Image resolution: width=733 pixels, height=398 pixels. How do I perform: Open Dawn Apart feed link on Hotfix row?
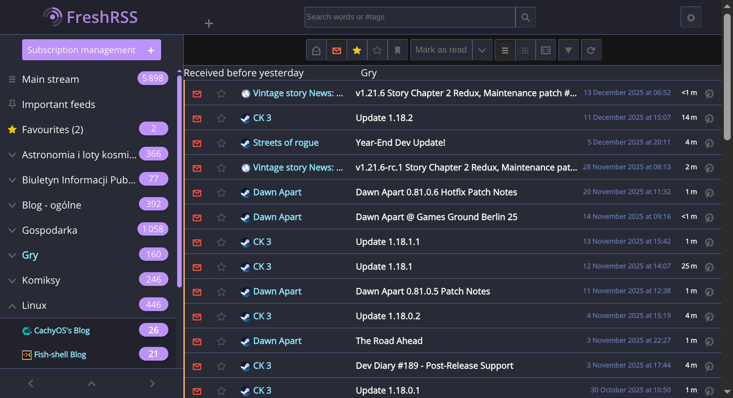click(x=277, y=192)
